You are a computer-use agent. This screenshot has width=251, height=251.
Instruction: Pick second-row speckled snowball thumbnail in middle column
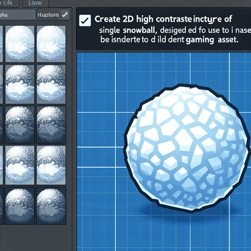coord(20,84)
